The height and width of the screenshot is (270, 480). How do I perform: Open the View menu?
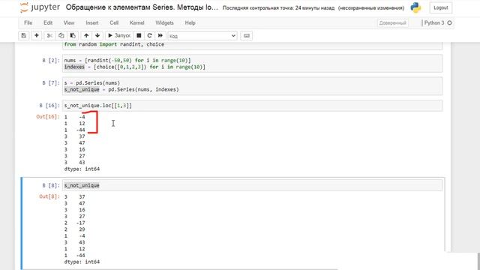[69, 23]
